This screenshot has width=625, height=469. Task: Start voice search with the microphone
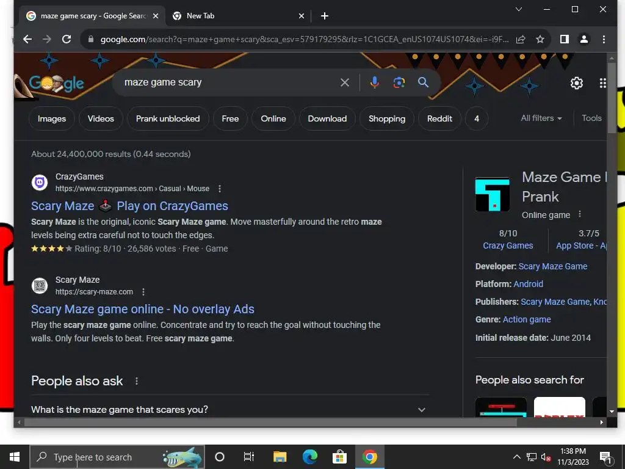374,82
